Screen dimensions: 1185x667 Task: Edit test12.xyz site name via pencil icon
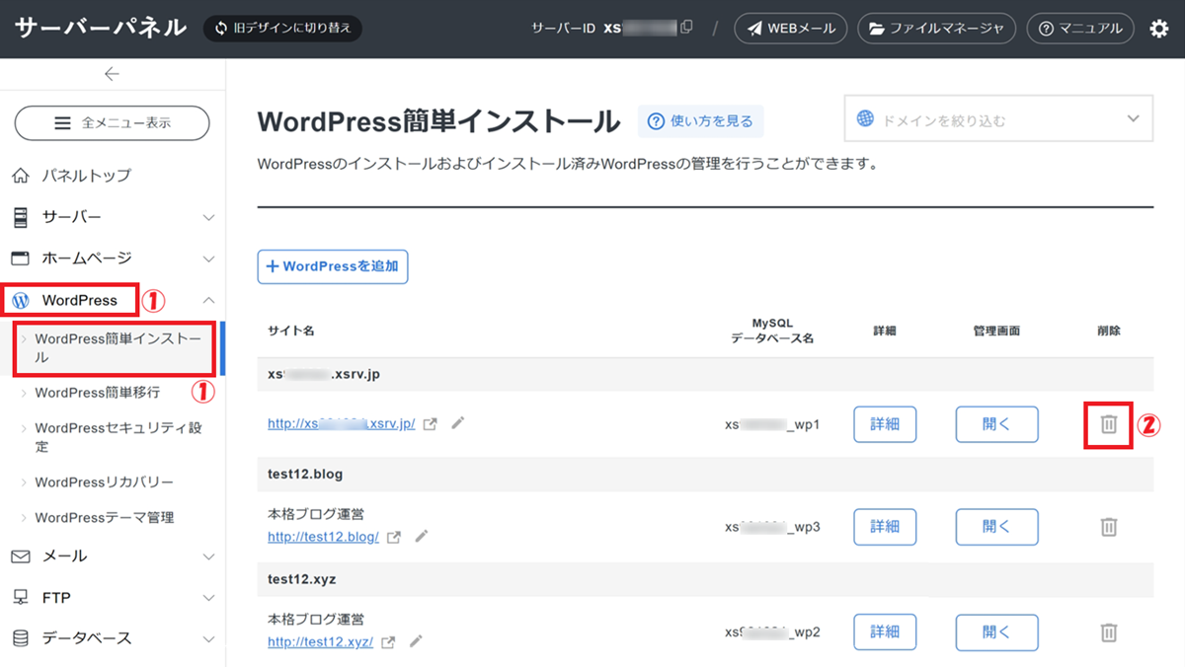point(416,641)
